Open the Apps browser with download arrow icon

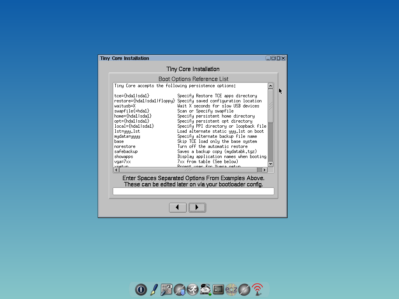pos(180,290)
